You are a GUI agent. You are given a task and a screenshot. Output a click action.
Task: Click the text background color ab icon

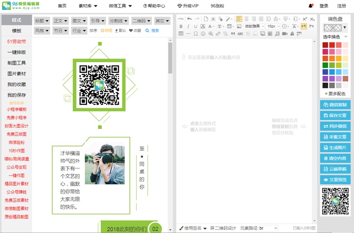[230, 27]
